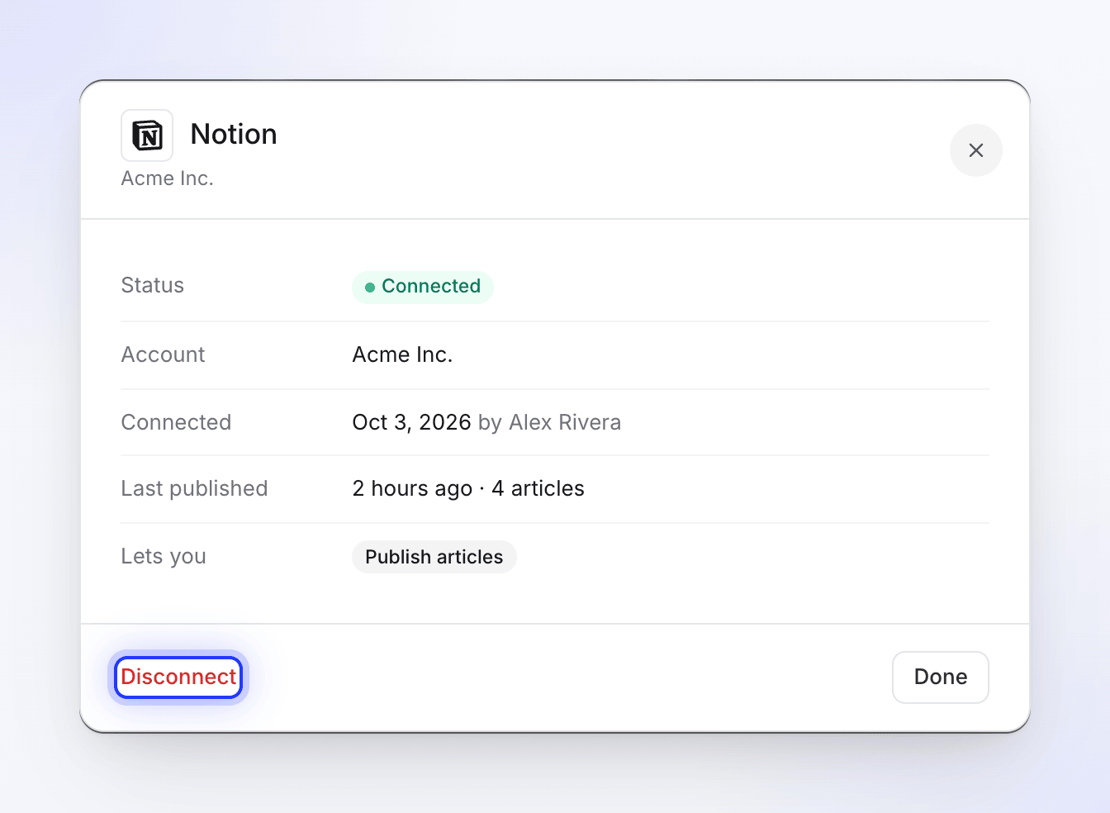The width and height of the screenshot is (1110, 813).
Task: Click the value 2 hours ago · 4 articles
Action: tap(468, 489)
